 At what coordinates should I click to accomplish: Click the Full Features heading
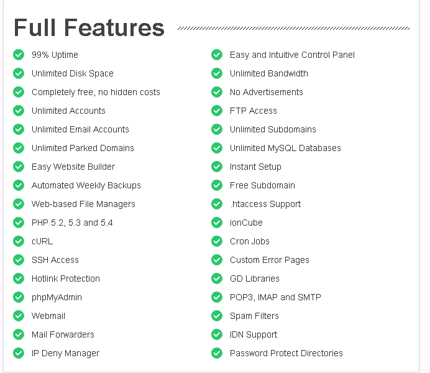[x=89, y=27]
